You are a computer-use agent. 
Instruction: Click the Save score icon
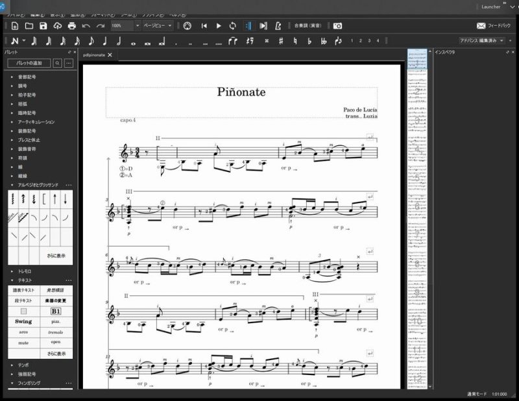[x=43, y=26]
